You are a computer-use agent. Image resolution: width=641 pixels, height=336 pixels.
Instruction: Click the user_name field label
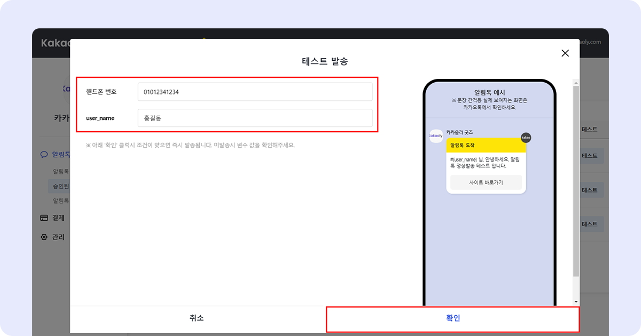tap(100, 118)
